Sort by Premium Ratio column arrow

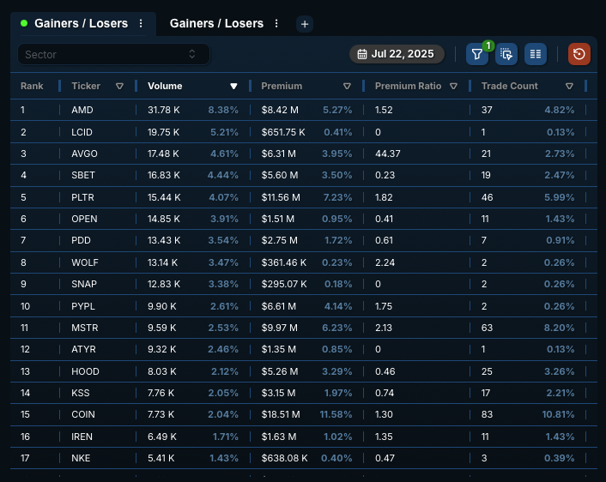454,86
